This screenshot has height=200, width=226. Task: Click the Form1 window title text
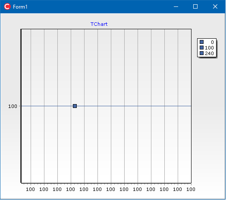pyautogui.click(x=20, y=7)
